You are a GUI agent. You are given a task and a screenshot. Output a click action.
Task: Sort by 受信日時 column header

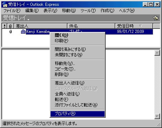134,26
